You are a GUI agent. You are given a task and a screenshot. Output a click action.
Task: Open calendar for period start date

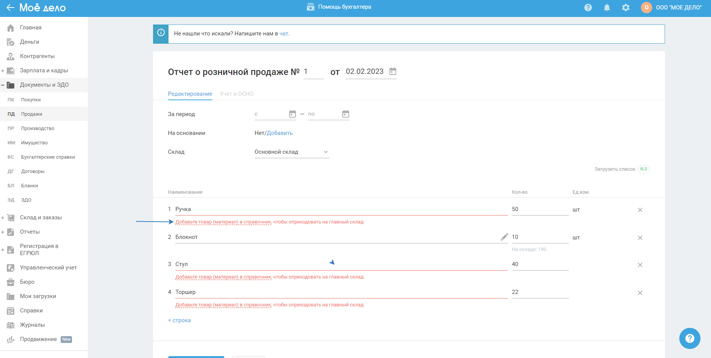click(293, 114)
